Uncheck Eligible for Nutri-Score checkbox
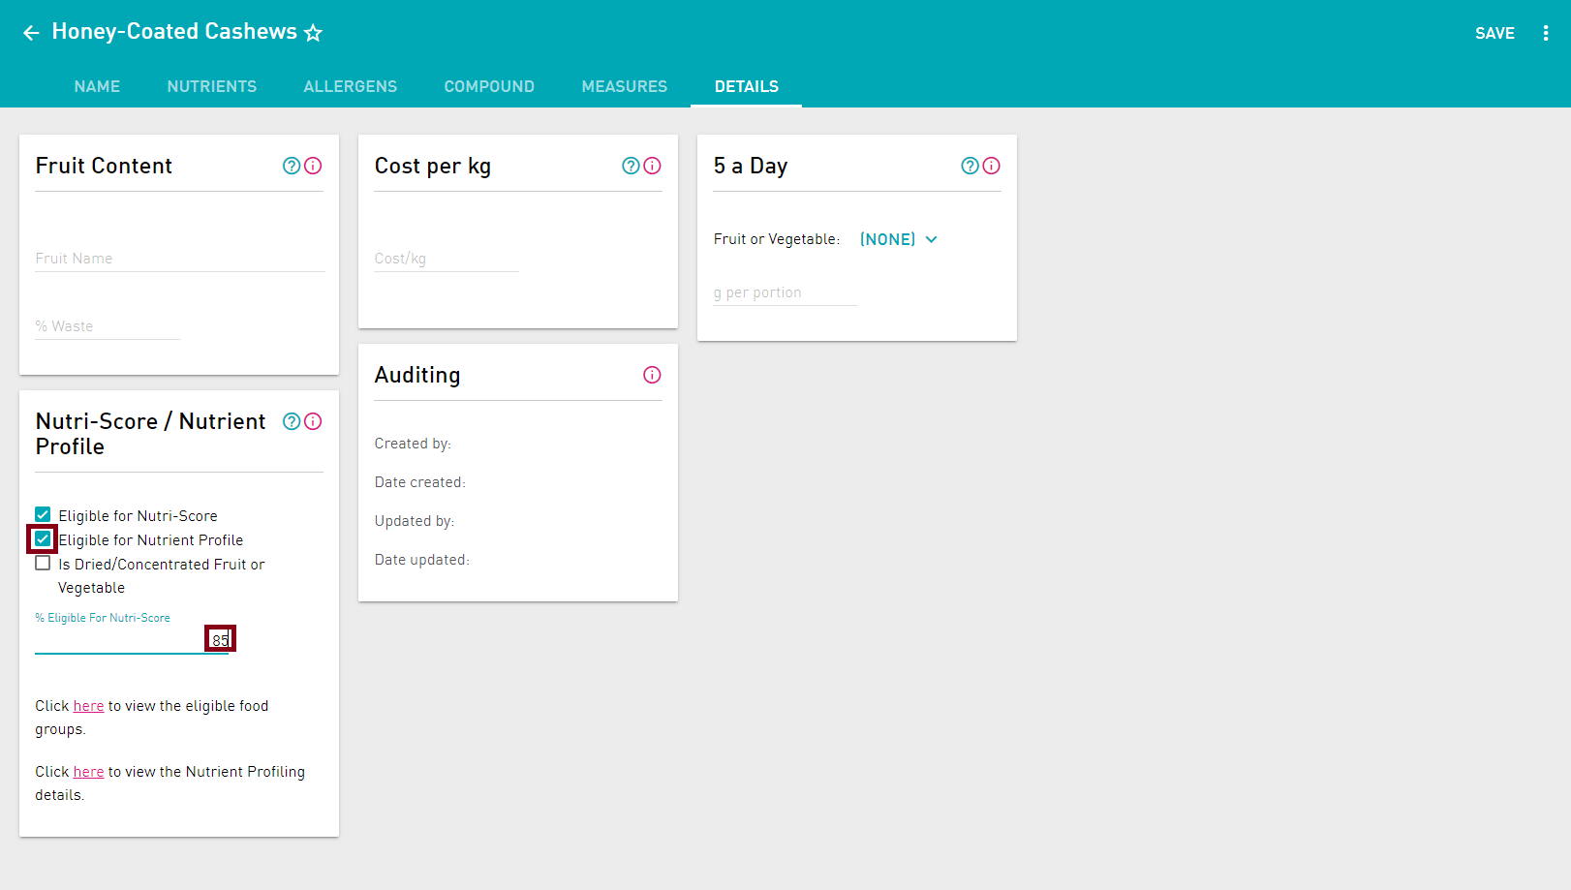This screenshot has width=1571, height=890. tap(43, 514)
